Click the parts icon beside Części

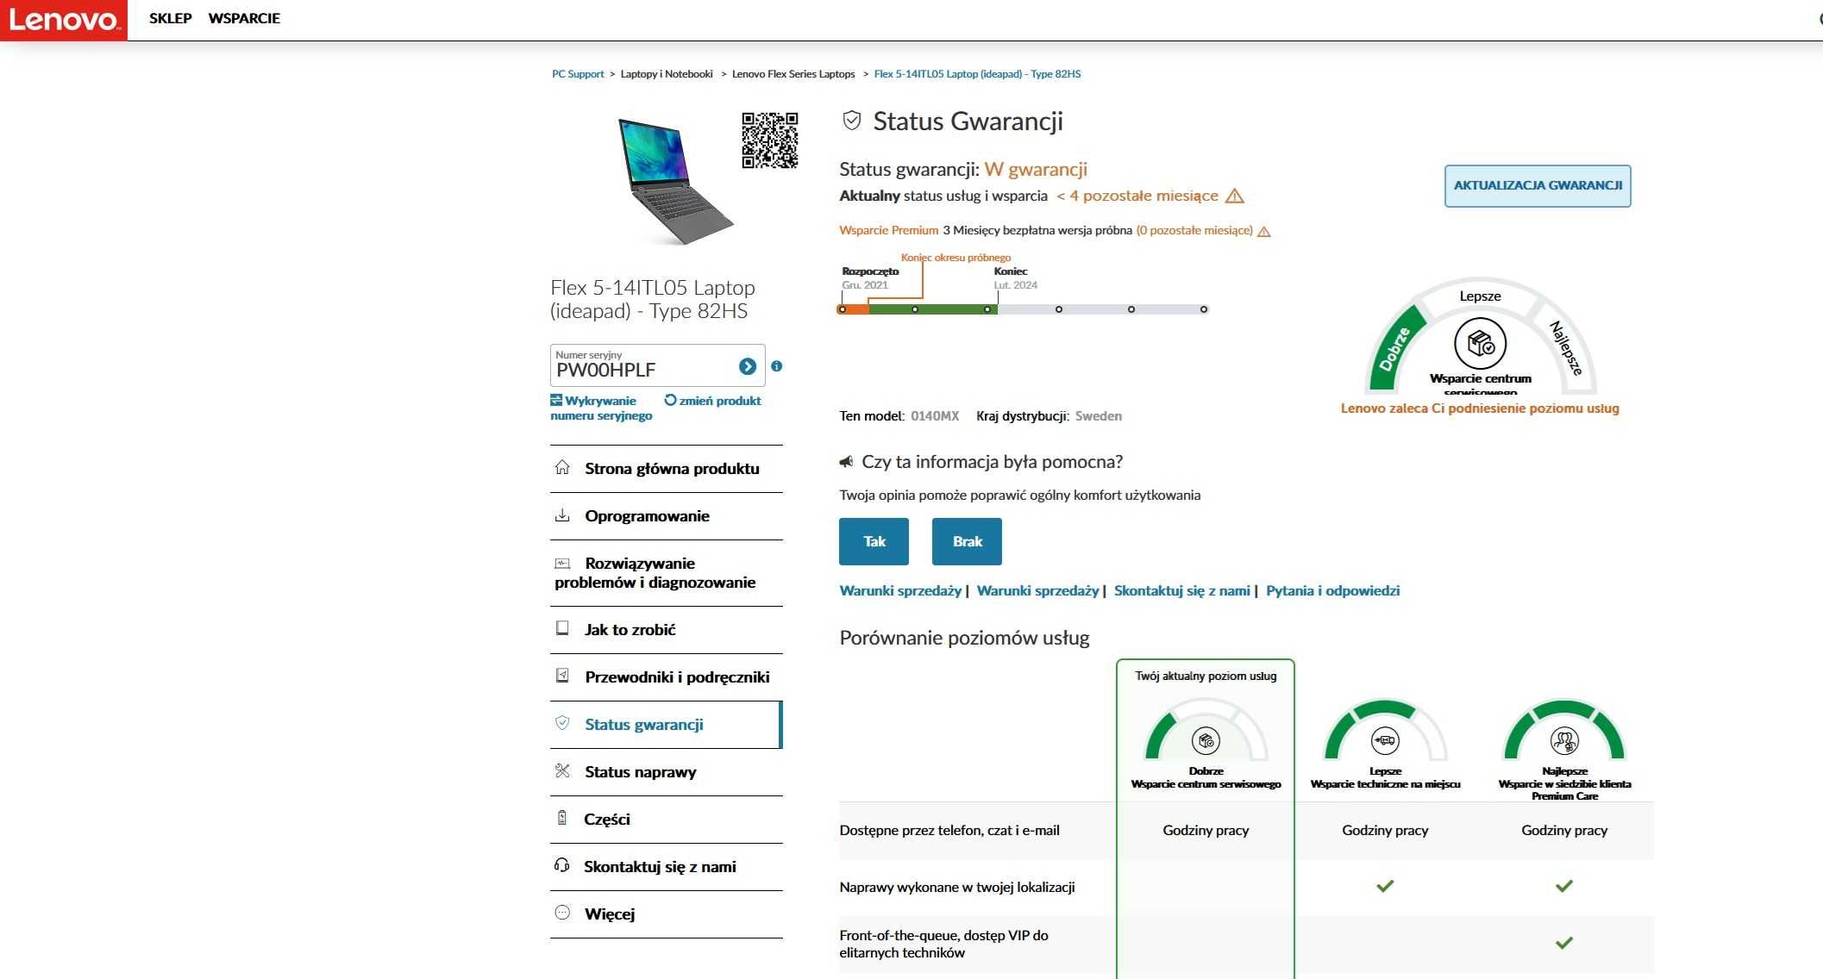click(x=562, y=818)
